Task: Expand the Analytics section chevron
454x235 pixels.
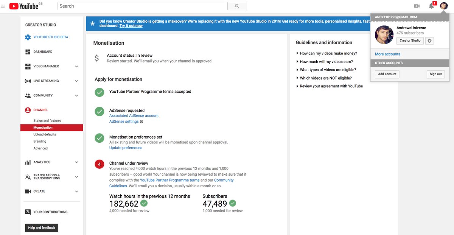Action: click(76, 162)
